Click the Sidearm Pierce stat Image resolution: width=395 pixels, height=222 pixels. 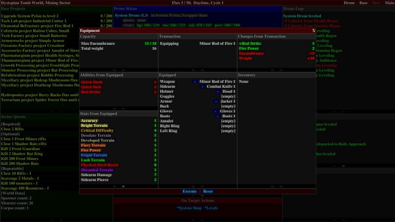click(95, 180)
